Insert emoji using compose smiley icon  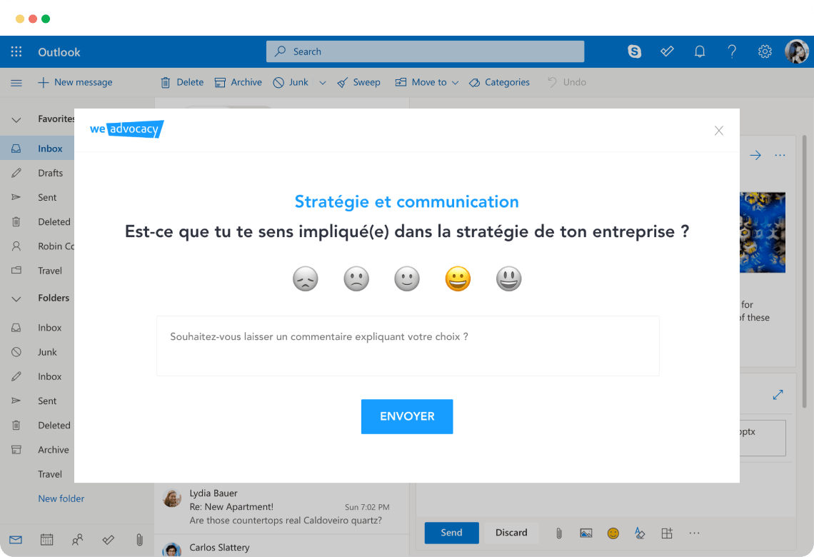click(613, 533)
